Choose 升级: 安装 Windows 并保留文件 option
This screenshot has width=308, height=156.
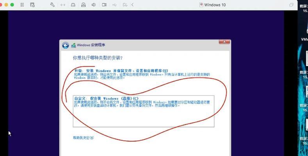click(x=142, y=74)
